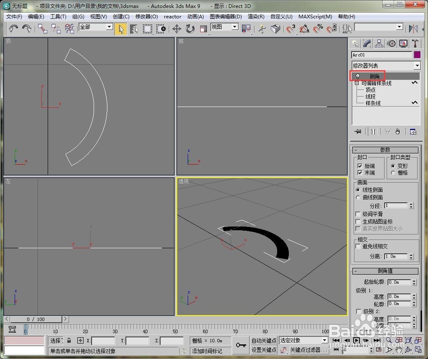Click the 设置关键点 button

(264, 350)
